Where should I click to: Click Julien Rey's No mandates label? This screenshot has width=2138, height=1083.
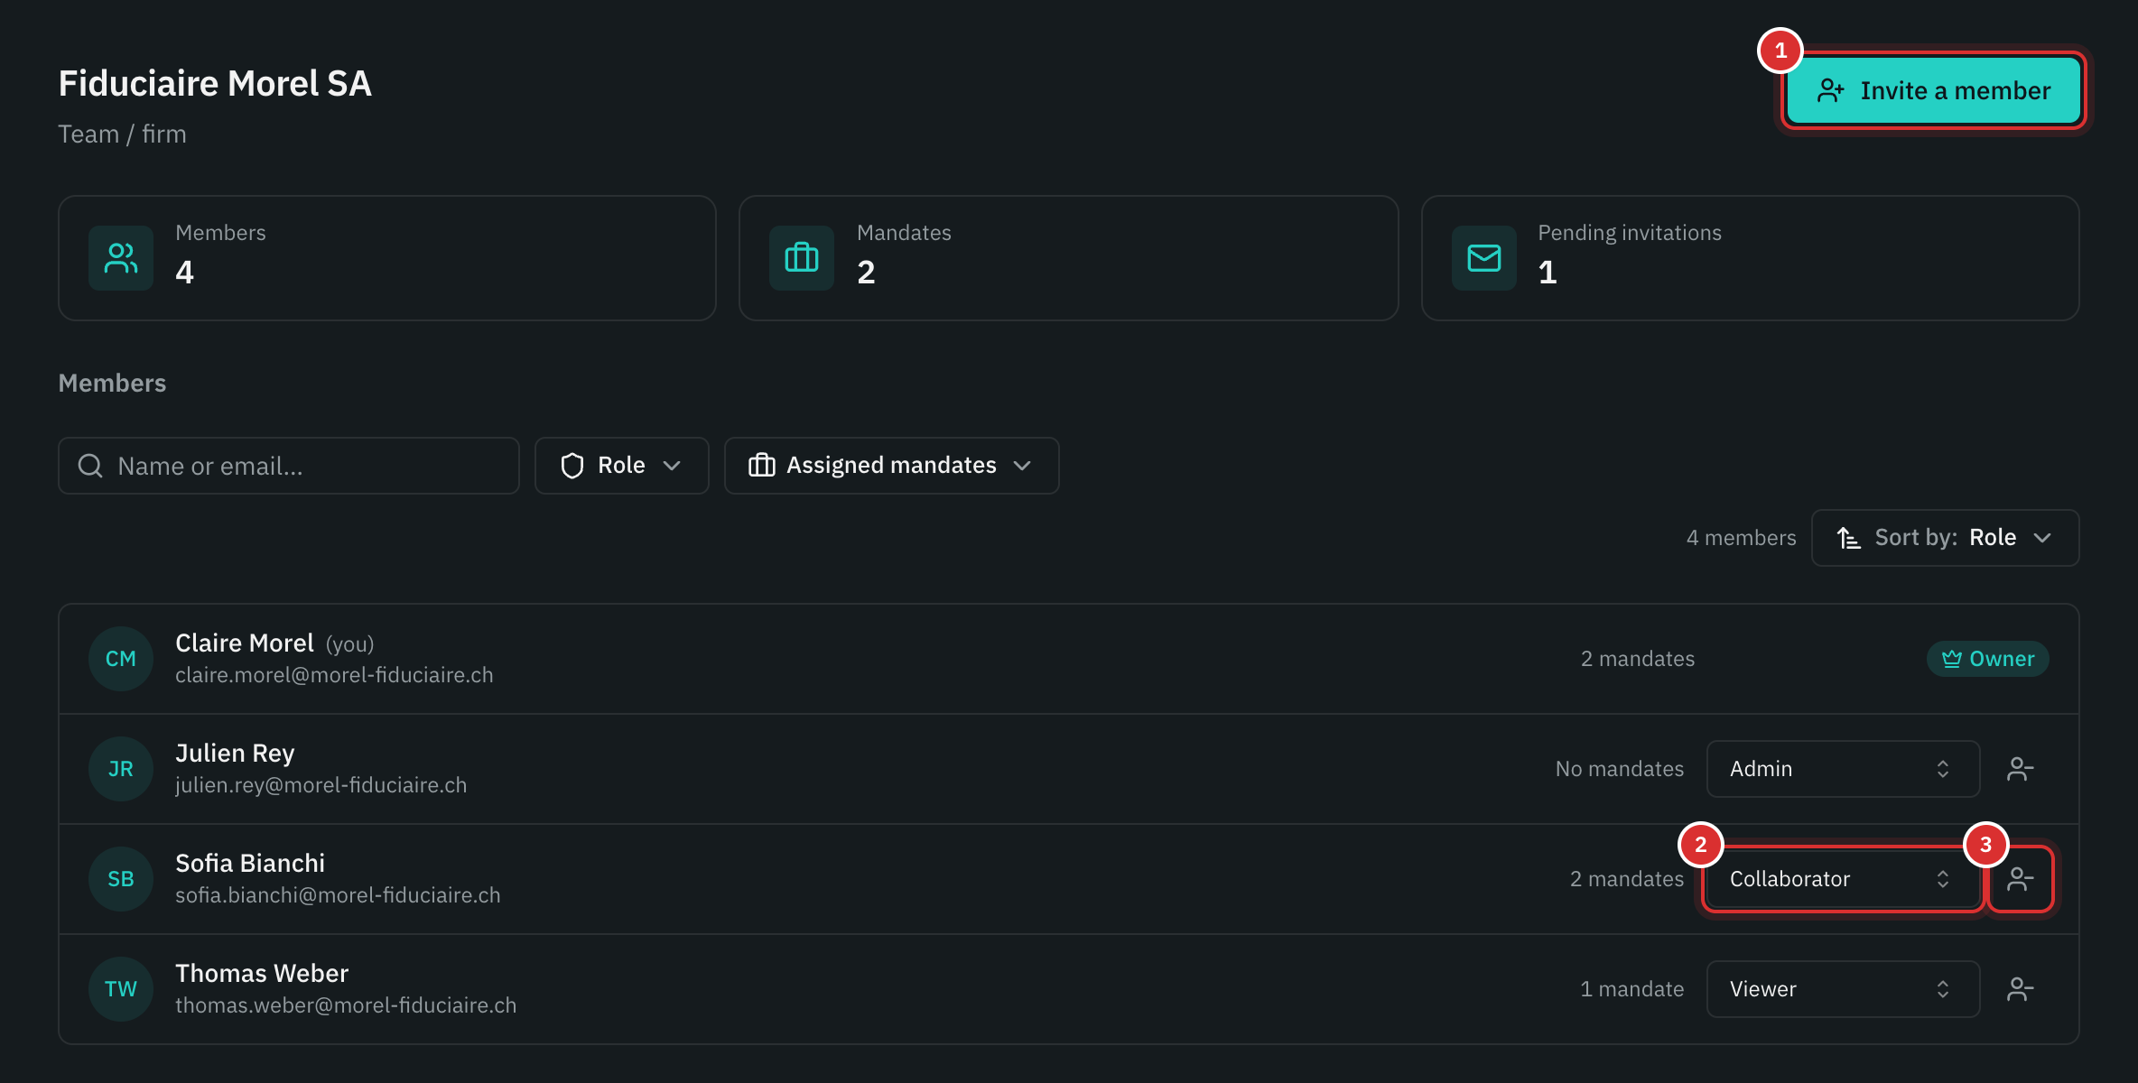pos(1620,769)
